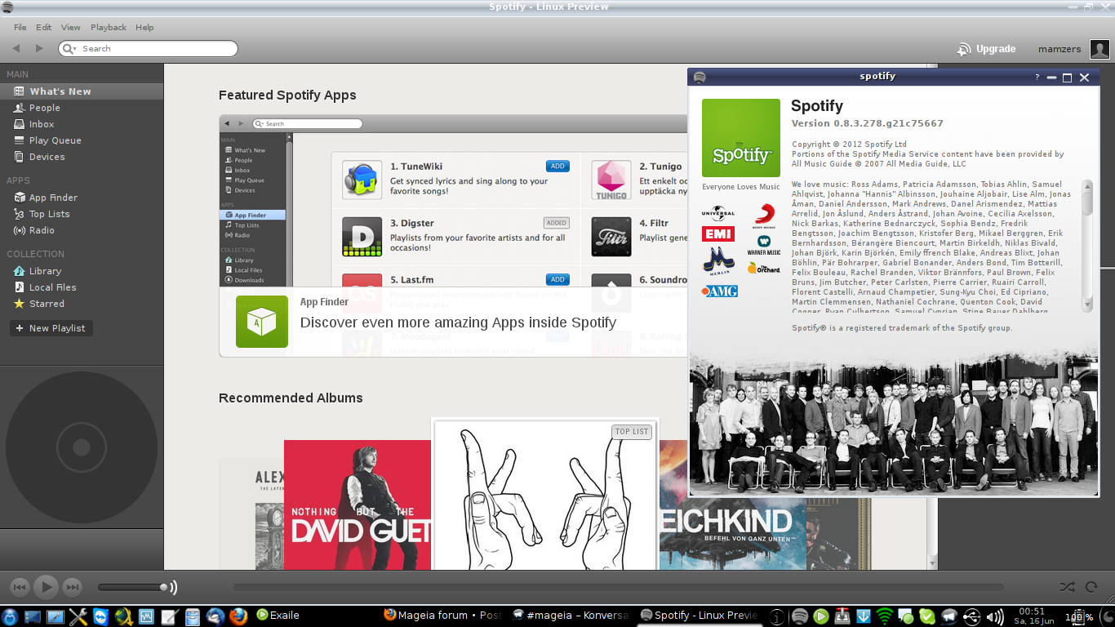Click the Starred star icon
The height and width of the screenshot is (627, 1115).
tap(20, 304)
